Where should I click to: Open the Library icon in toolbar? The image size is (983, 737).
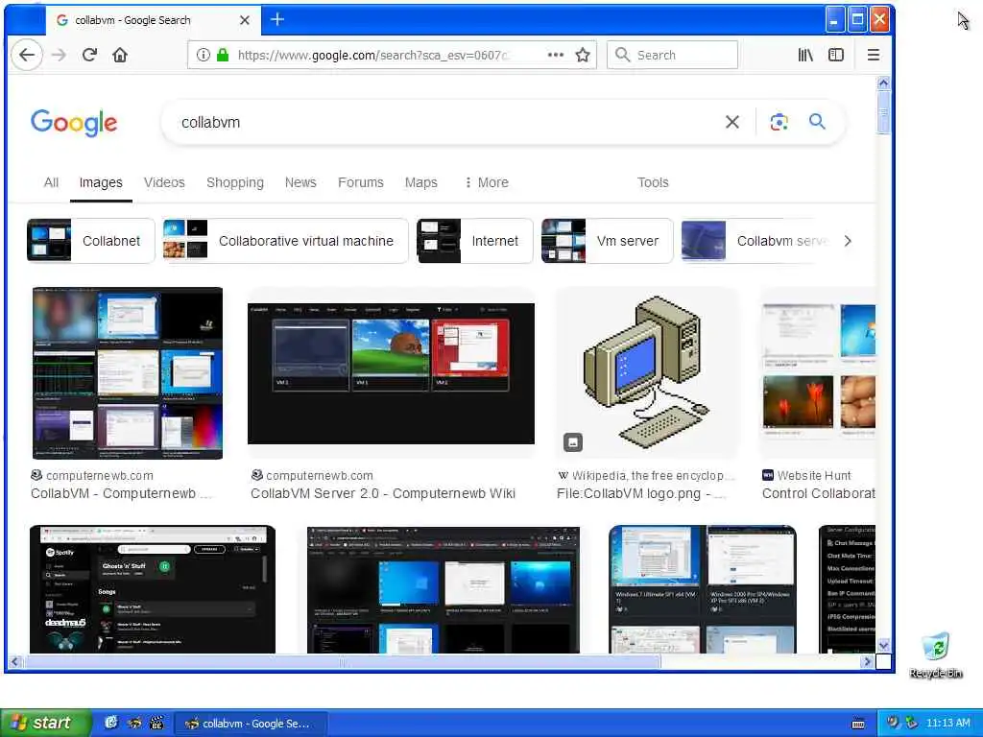coord(805,55)
